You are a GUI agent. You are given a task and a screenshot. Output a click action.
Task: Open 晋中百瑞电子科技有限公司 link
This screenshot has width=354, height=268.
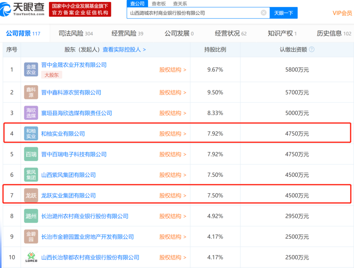tap(74, 154)
